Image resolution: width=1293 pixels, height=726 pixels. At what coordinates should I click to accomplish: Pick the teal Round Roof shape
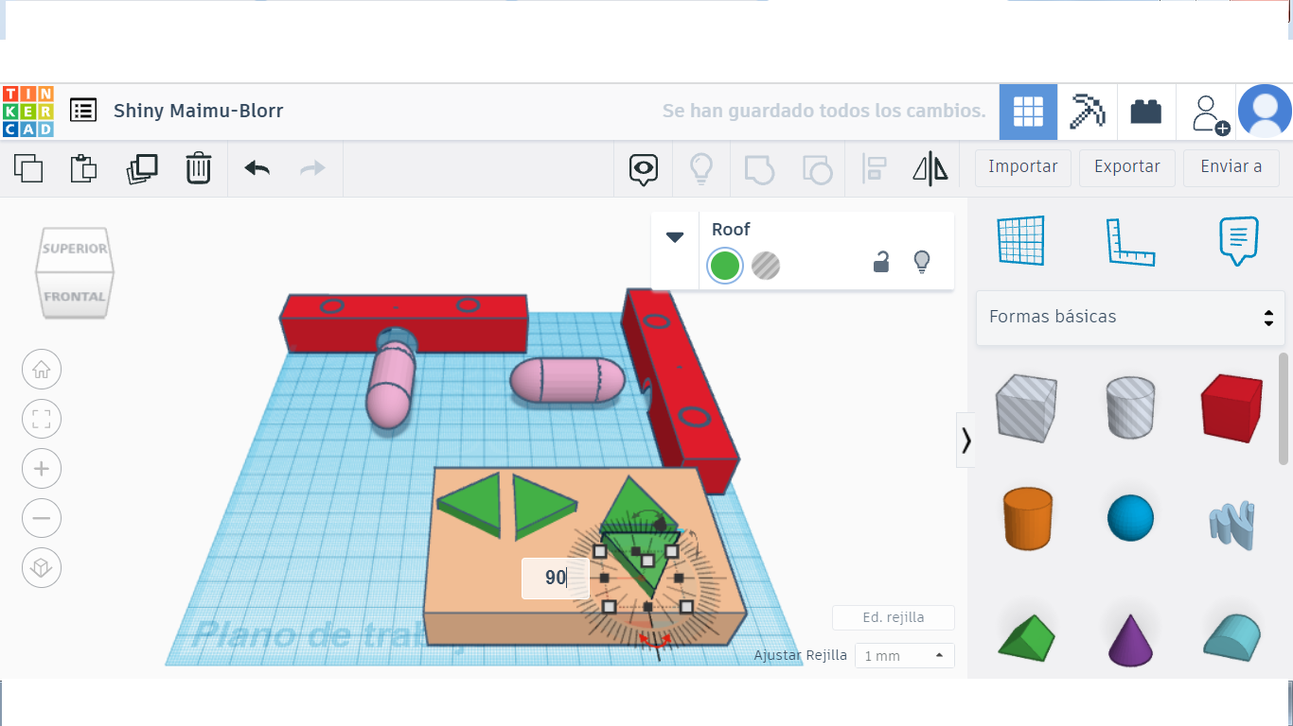[x=1231, y=636]
